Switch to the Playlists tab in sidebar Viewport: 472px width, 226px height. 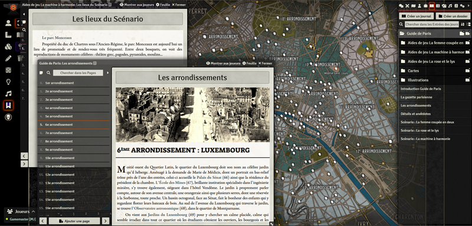[x=450, y=6]
